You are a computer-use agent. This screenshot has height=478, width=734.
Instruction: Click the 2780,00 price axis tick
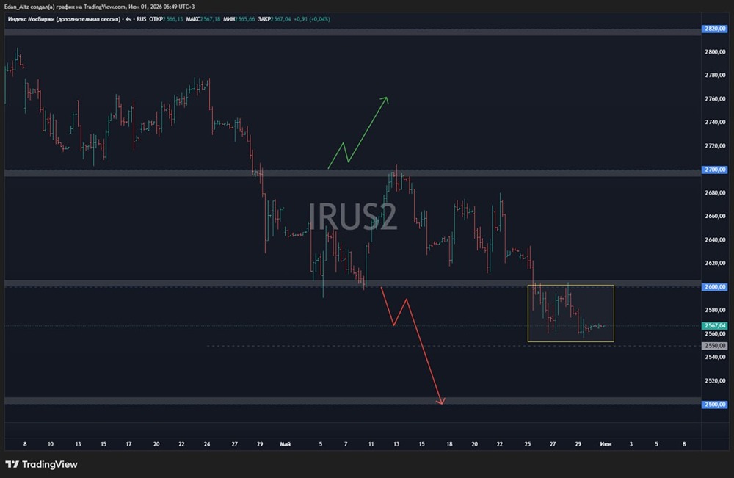[715, 75]
